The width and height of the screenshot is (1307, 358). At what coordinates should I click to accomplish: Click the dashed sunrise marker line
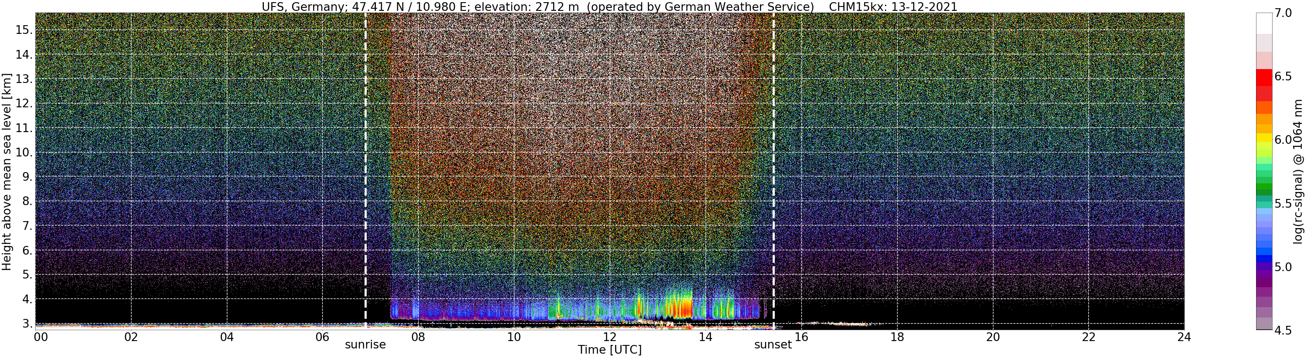(365, 171)
